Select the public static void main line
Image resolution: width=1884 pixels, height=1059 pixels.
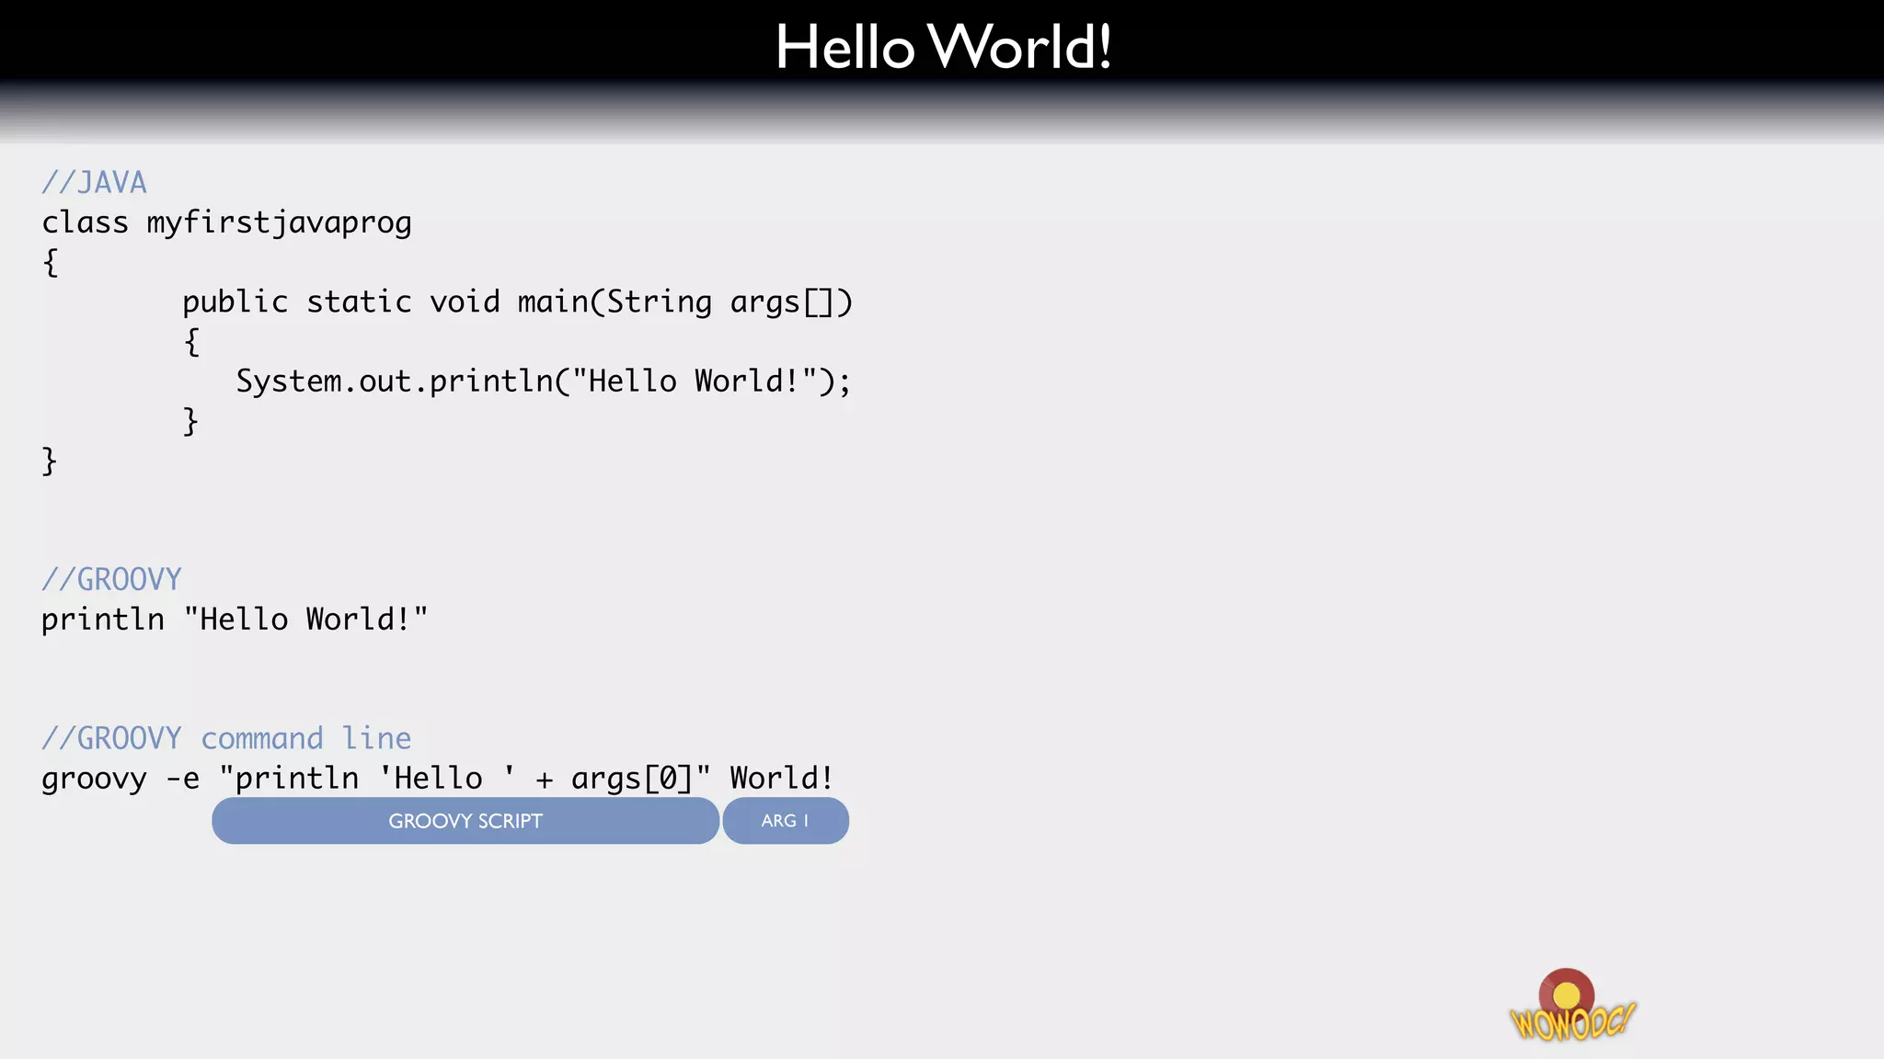[x=518, y=302]
